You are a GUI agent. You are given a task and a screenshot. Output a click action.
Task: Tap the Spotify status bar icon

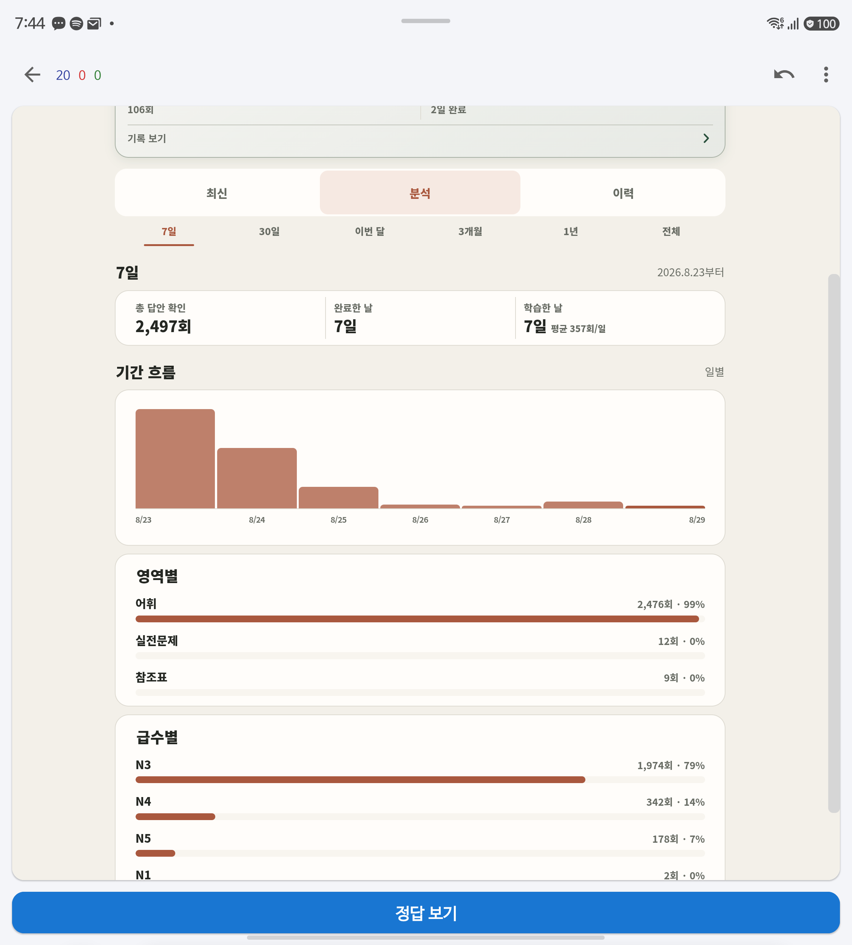click(x=76, y=23)
